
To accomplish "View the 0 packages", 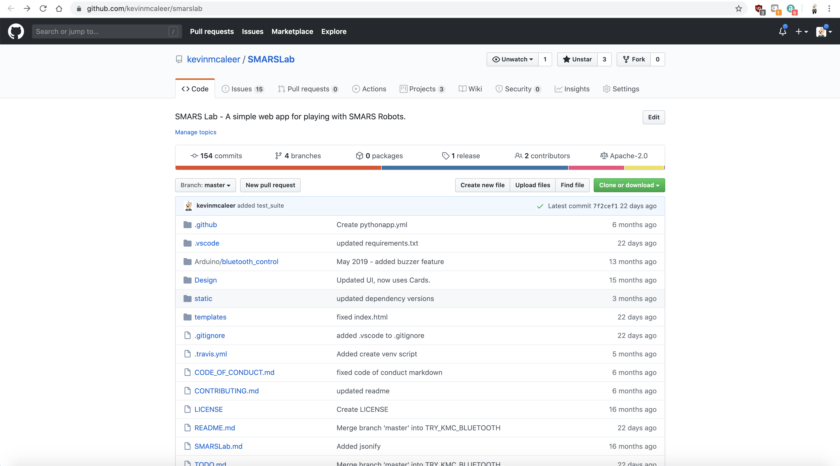I will 379,156.
